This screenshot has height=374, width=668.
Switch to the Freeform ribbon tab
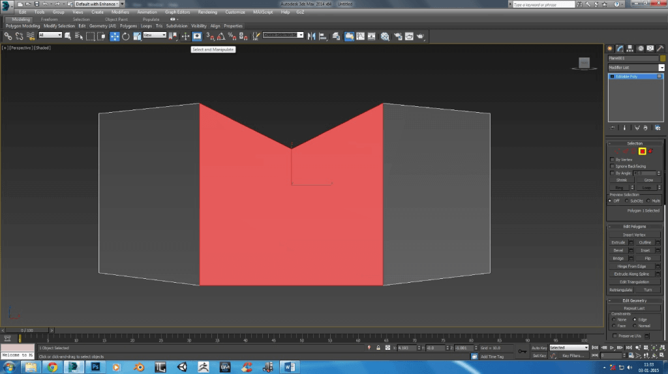[x=49, y=20]
